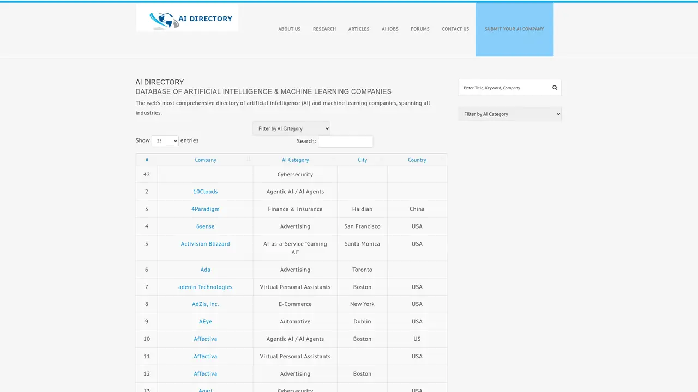Select the Ada company link
The width and height of the screenshot is (698, 392).
(206, 269)
